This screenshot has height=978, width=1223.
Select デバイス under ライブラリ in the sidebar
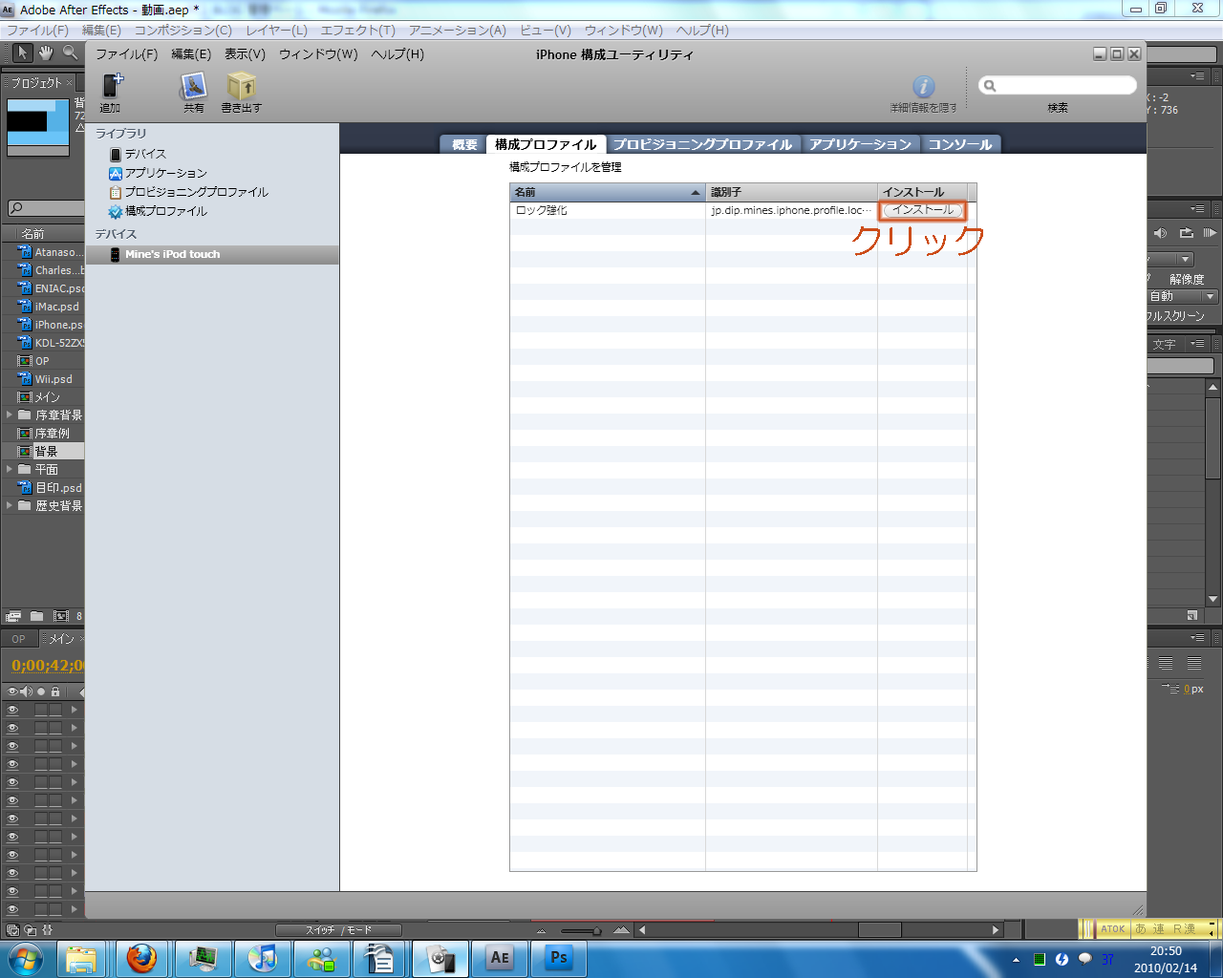pyautogui.click(x=145, y=154)
